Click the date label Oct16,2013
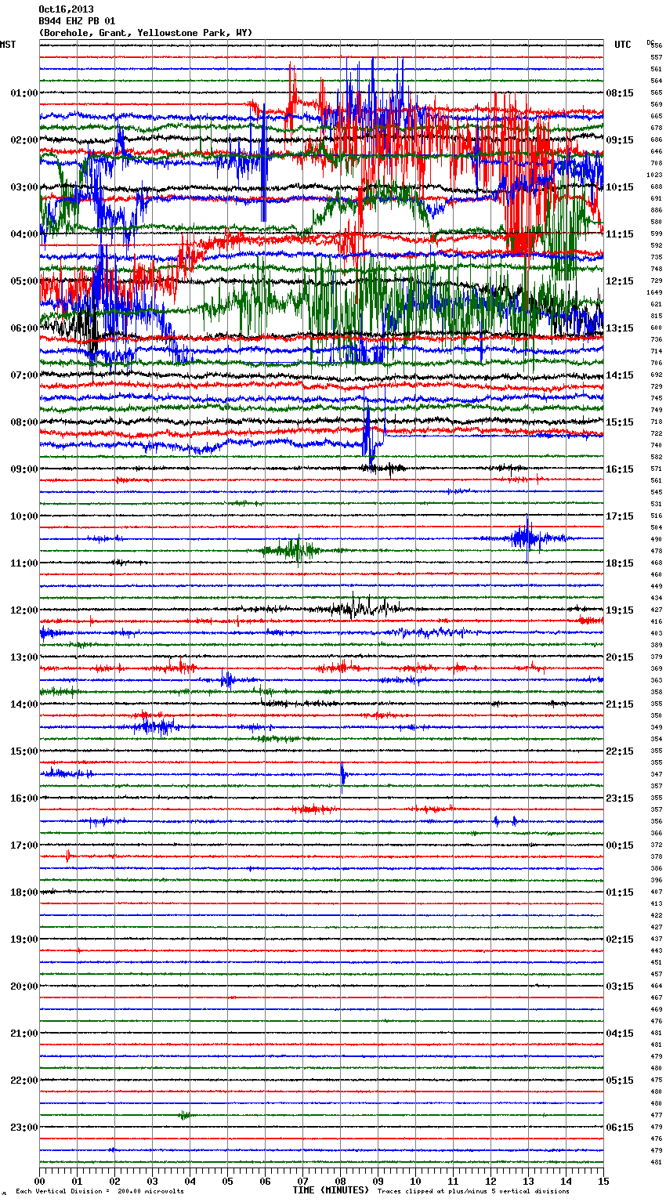 pyautogui.click(x=66, y=9)
